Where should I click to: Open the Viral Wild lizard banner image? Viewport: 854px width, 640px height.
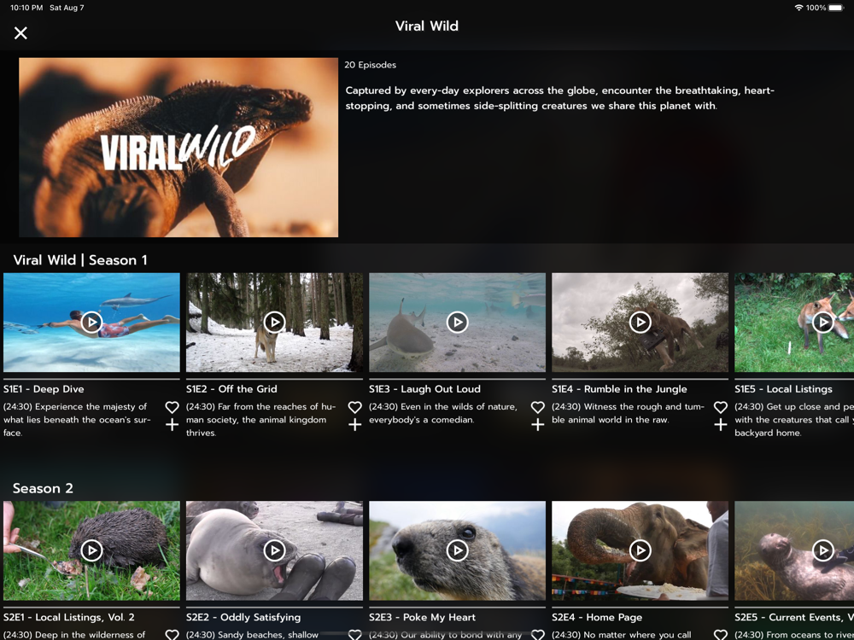pos(178,148)
